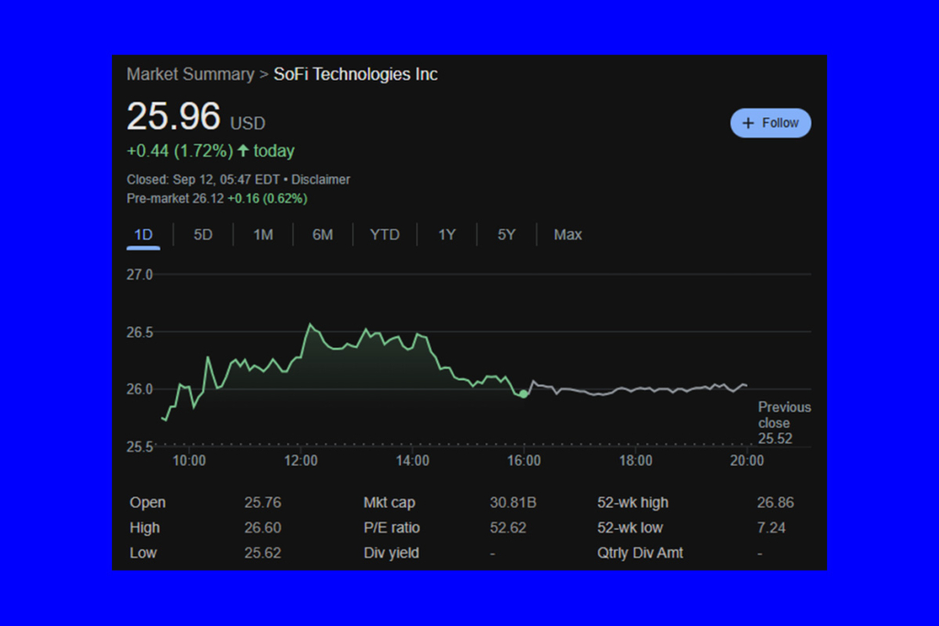Switch to the 1Y chart
The image size is (939, 626).
coord(447,235)
